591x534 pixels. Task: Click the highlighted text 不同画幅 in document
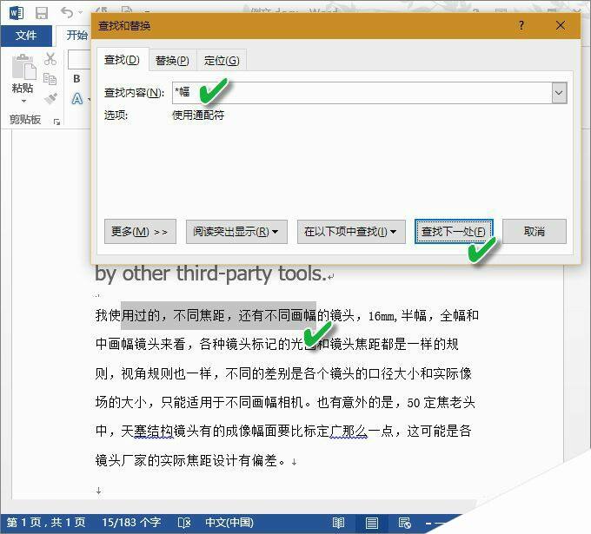290,315
